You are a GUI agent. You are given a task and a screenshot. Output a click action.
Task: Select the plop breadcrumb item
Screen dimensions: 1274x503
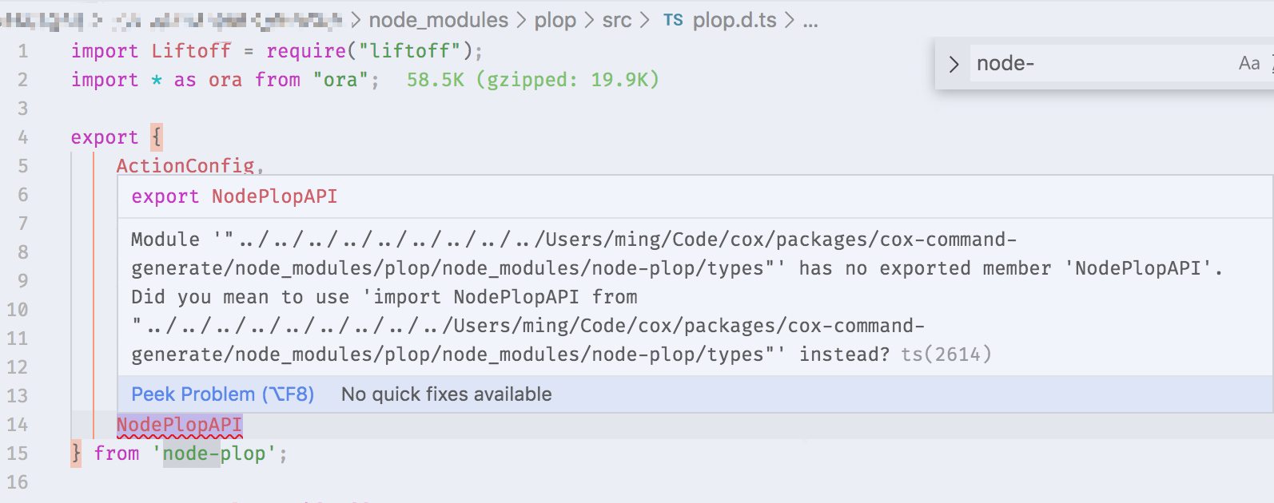(x=555, y=20)
